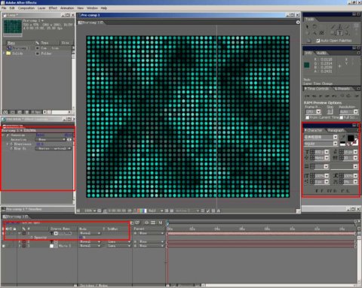Viewport: 362px width, 288px height.
Task: Click the Superscript button in Character panel
Action: (342, 191)
